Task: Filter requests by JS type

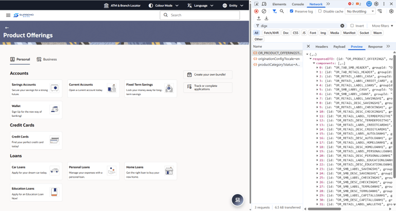Action: 304,33
